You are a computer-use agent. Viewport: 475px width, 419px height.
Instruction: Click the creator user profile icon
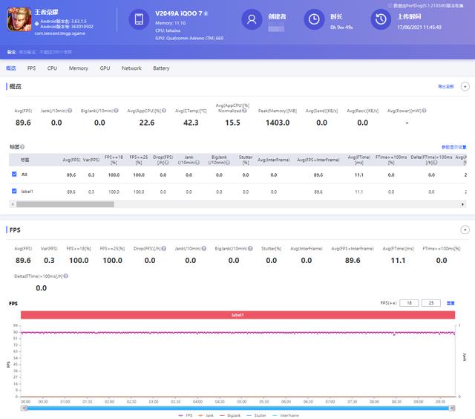point(252,19)
